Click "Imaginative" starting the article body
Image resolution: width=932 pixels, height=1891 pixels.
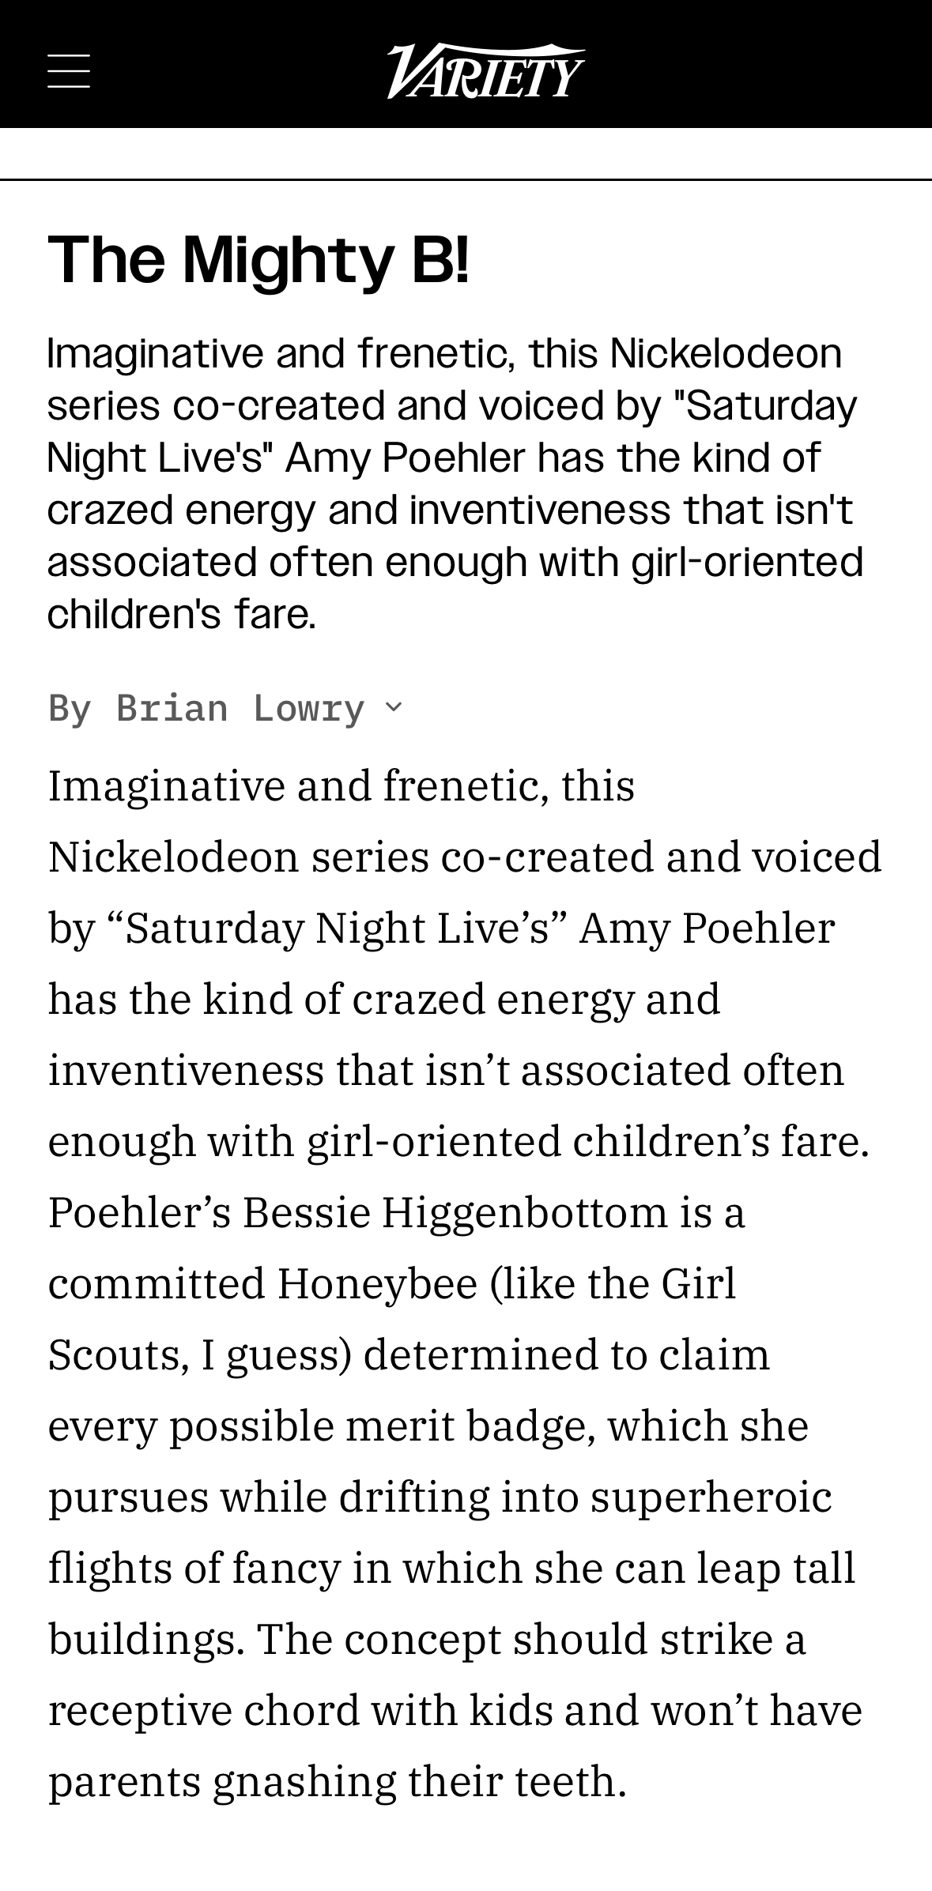click(x=166, y=786)
